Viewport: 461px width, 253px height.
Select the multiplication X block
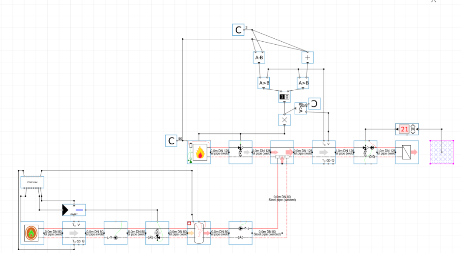[x=284, y=120]
